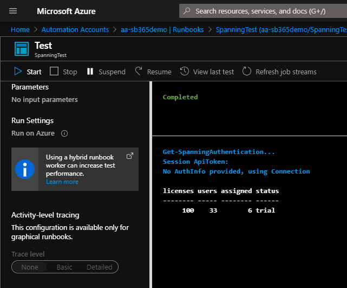This screenshot has width=347, height=288.
Task: Open the SpanningTest runbook breadcrumb
Action: (x=281, y=29)
